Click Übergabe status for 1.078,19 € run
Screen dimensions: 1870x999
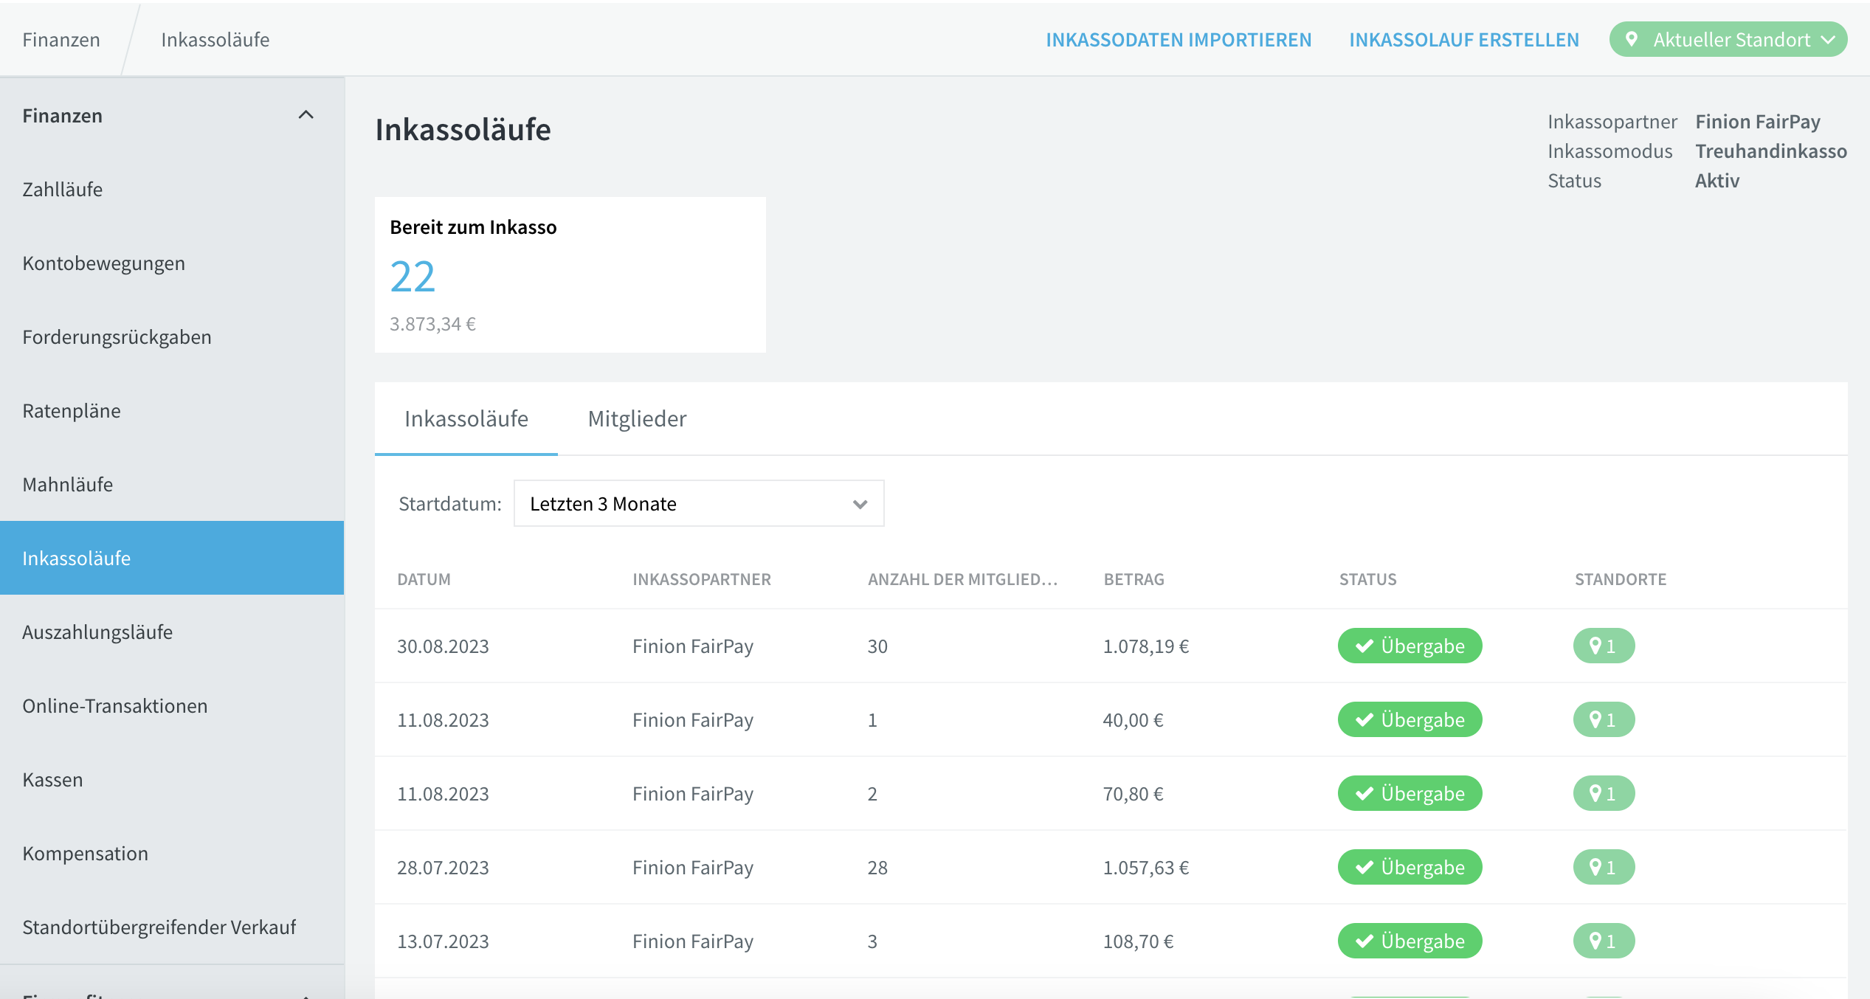click(1410, 646)
